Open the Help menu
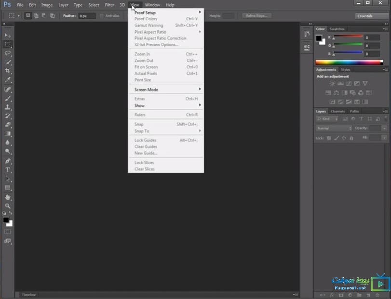This screenshot has height=299, width=391. click(x=170, y=5)
